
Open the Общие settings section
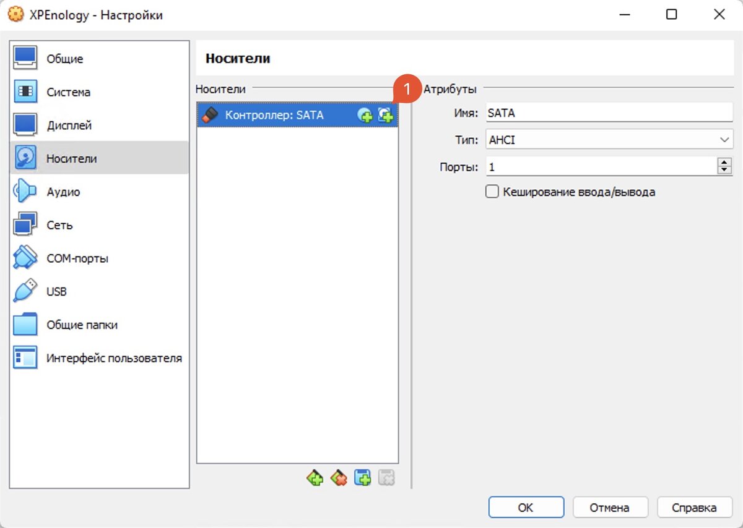pyautogui.click(x=100, y=59)
